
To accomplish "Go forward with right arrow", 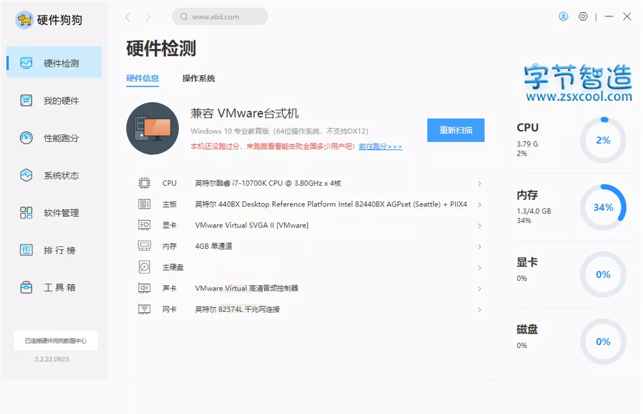I will point(148,17).
